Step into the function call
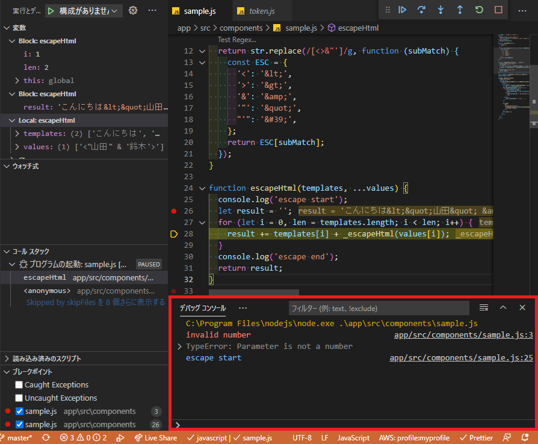The height and width of the screenshot is (444, 538). click(441, 10)
